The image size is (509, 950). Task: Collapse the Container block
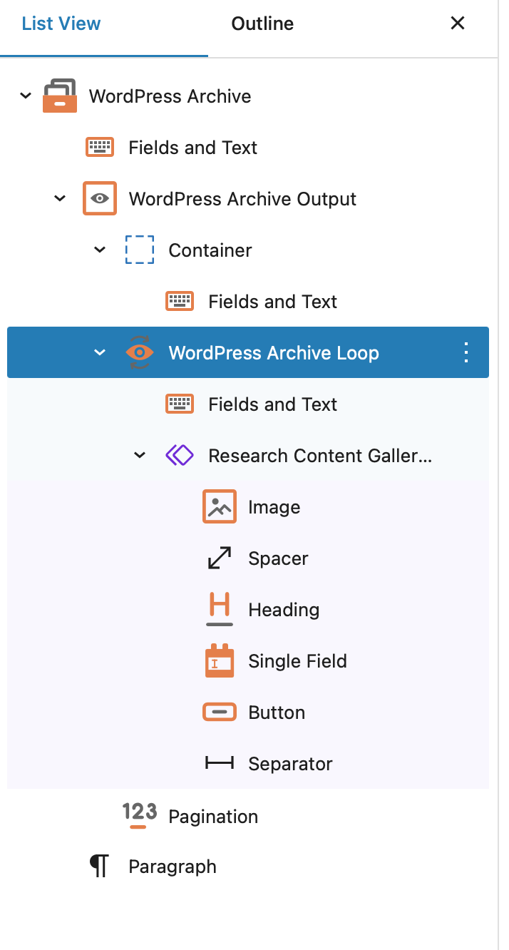coord(100,250)
